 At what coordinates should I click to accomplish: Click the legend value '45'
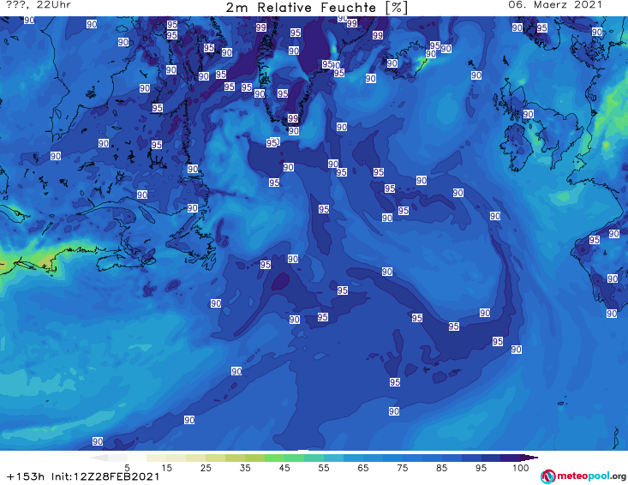284,468
